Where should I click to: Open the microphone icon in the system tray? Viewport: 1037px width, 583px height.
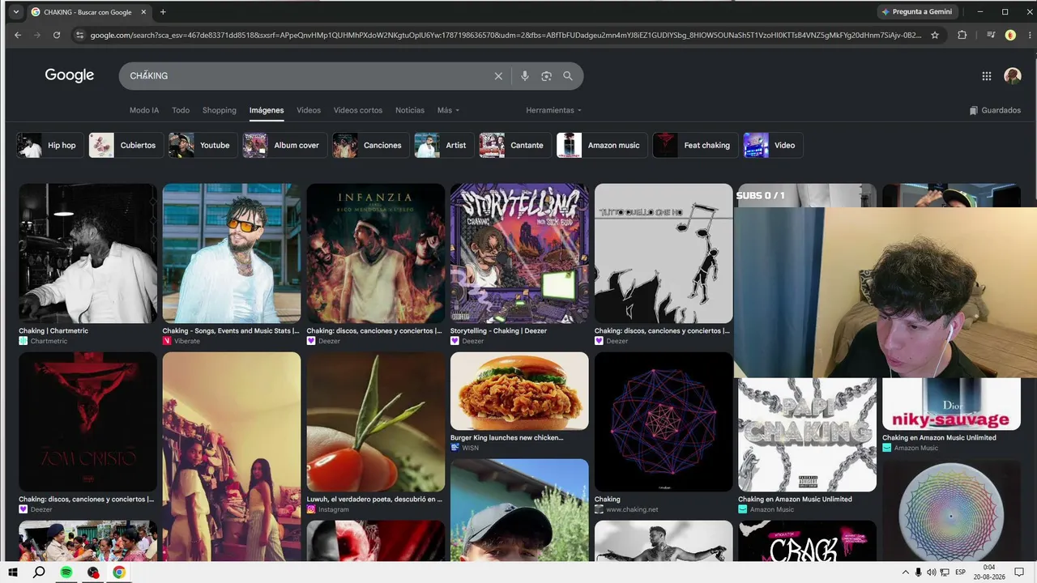(919, 572)
